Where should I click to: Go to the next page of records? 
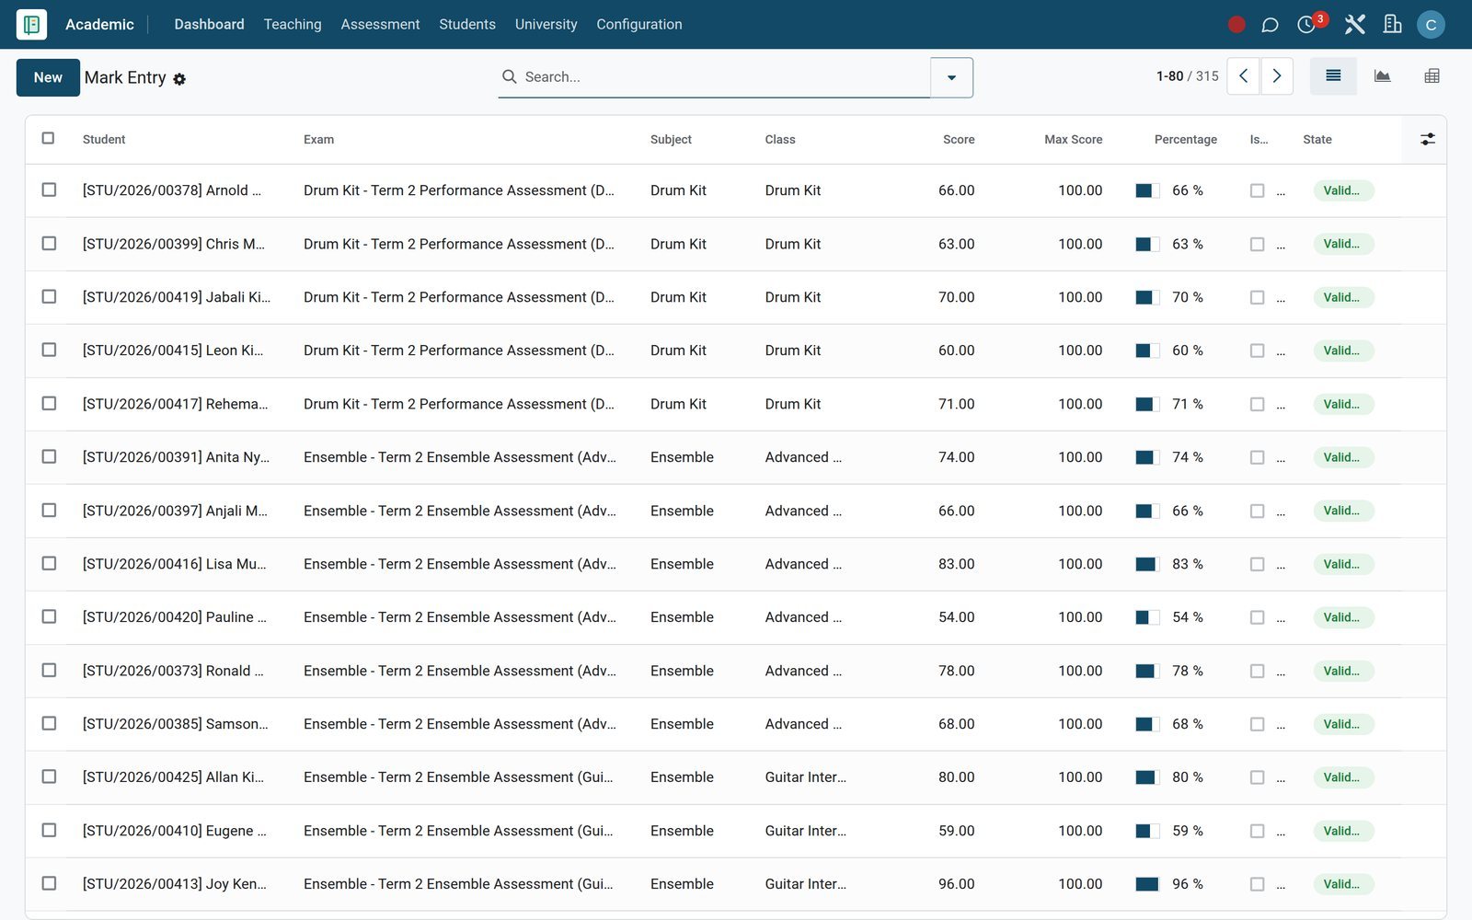[1277, 76]
